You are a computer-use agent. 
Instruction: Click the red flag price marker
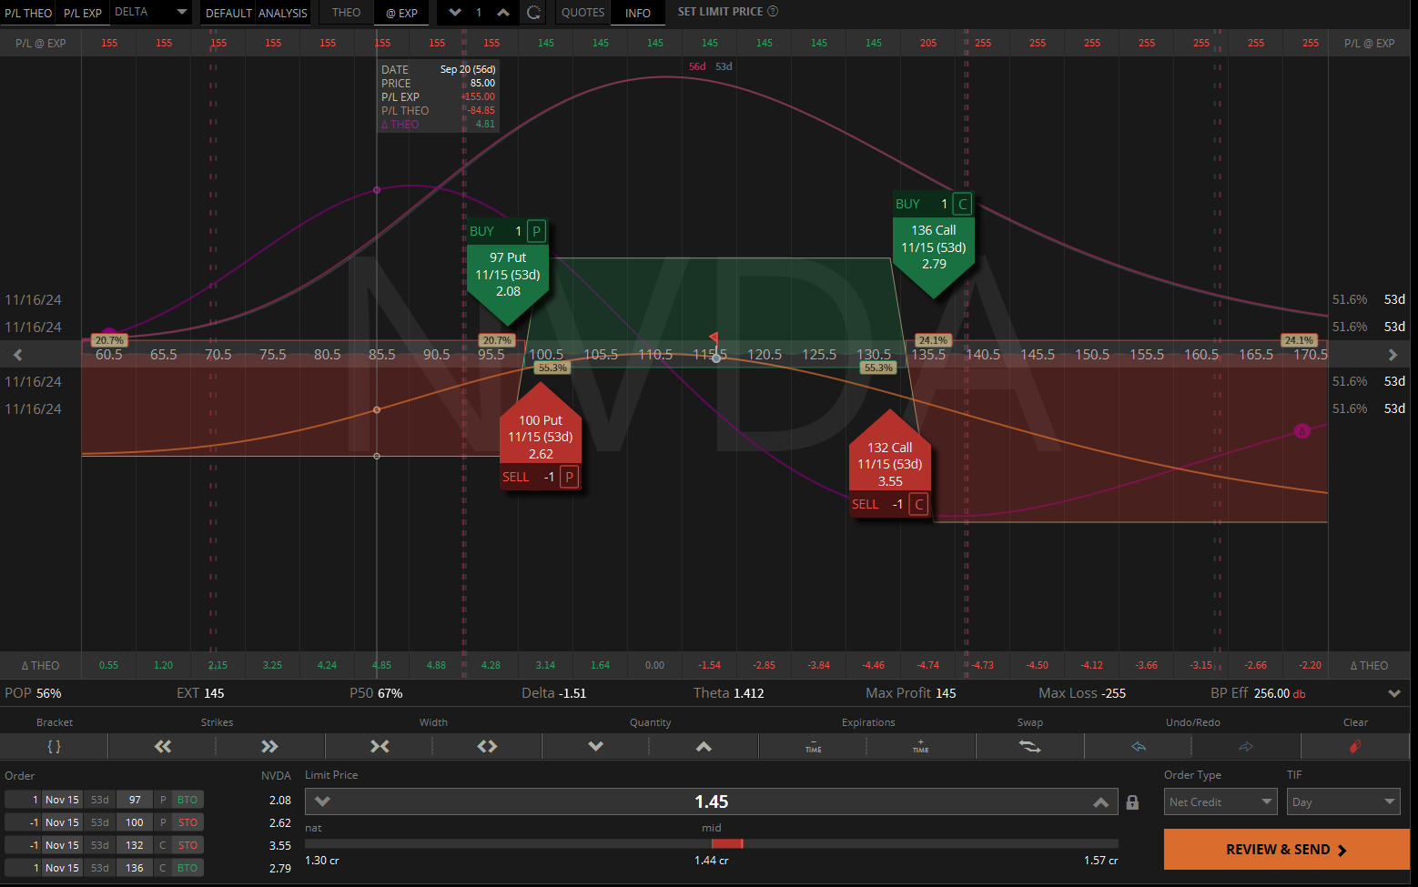pos(714,338)
